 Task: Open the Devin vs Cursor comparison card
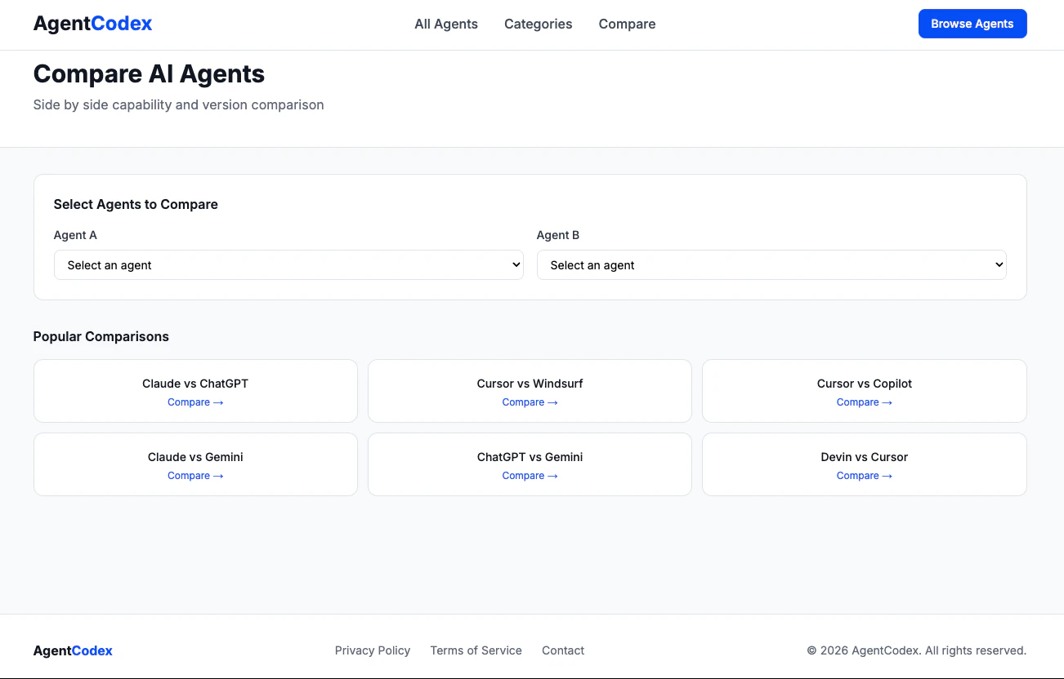(x=865, y=464)
